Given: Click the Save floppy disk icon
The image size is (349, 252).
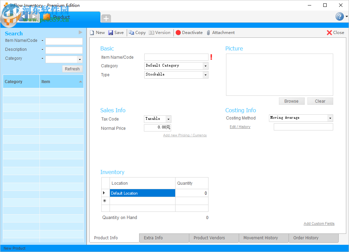Looking at the screenshot, I should (x=110, y=33).
